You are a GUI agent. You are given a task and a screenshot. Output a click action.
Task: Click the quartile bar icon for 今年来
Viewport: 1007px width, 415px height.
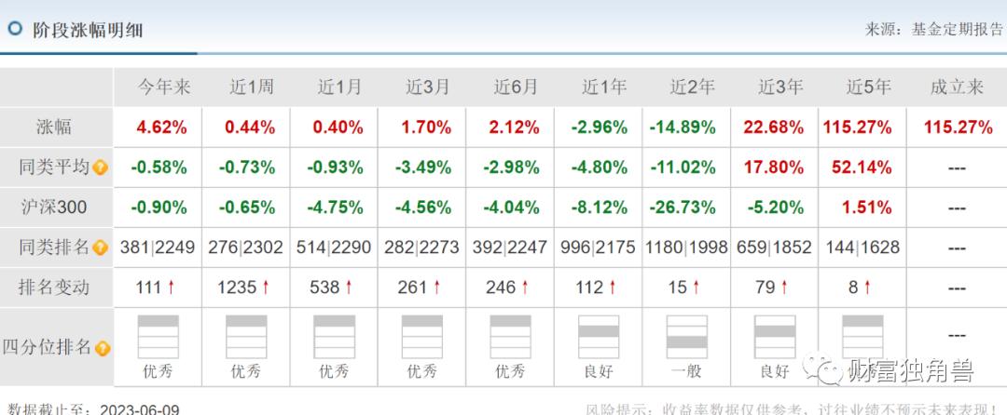tap(158, 337)
